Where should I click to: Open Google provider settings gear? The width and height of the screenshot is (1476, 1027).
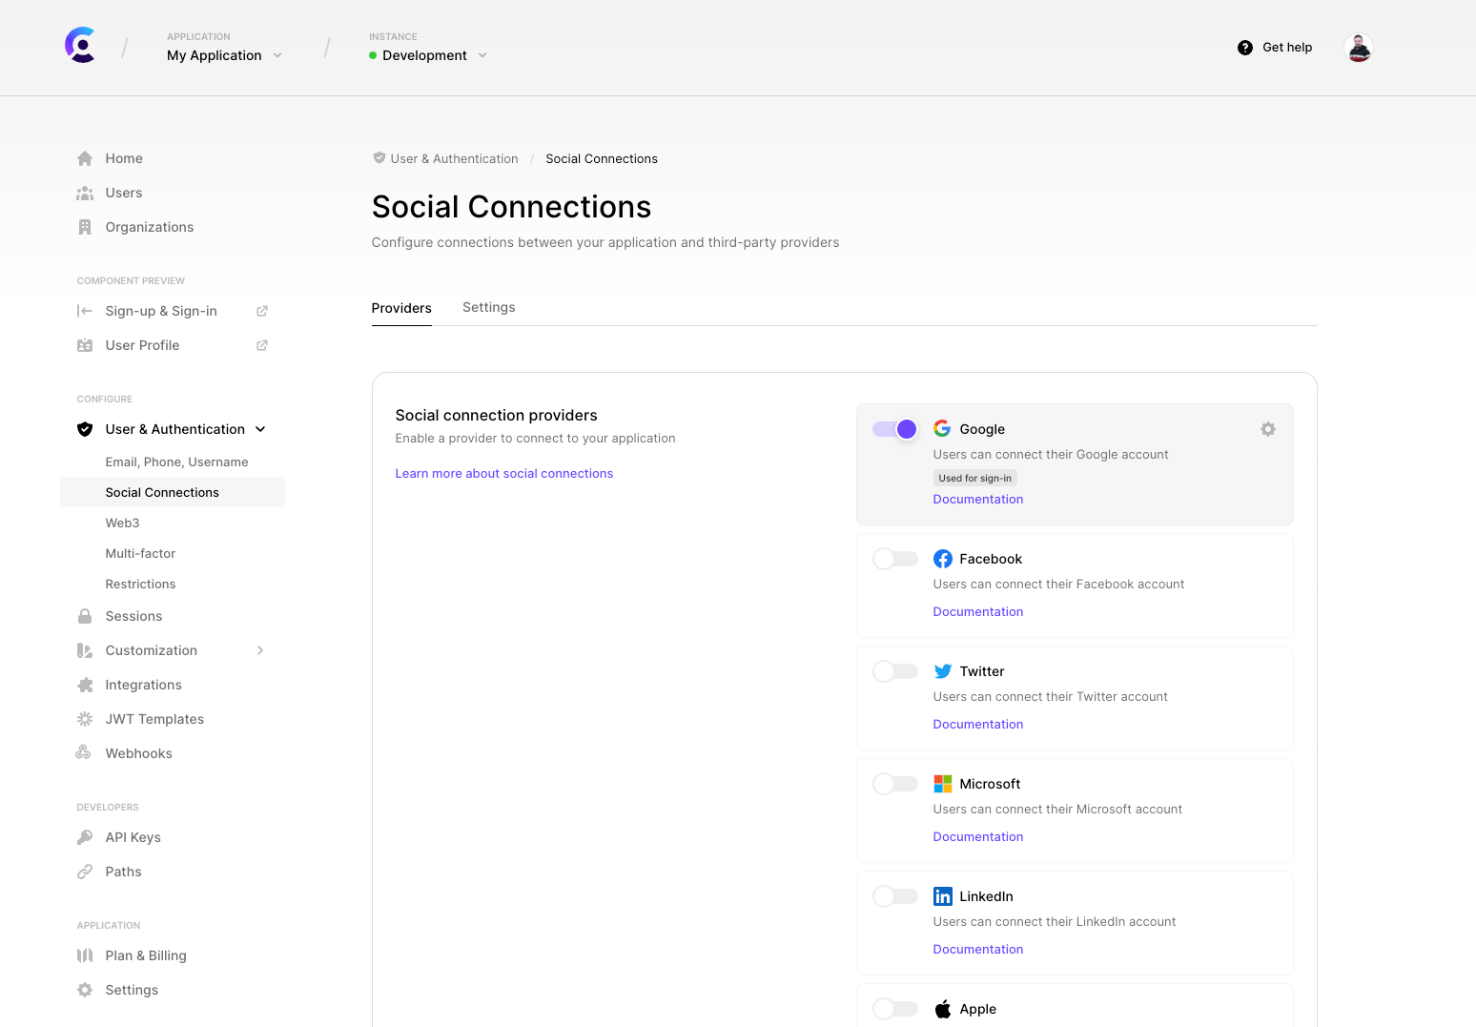pyautogui.click(x=1268, y=429)
